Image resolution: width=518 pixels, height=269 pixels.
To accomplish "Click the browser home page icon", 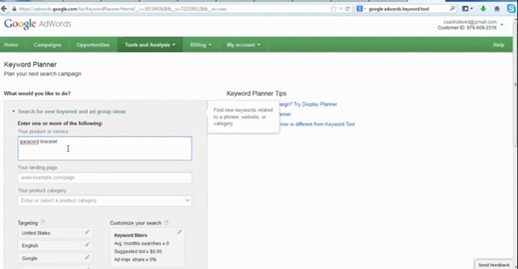I will tap(497, 9).
